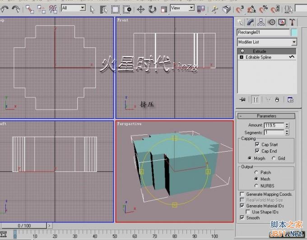The width and height of the screenshot is (307, 240).
Task: Select the Patch output radio button
Action: [x=256, y=172]
